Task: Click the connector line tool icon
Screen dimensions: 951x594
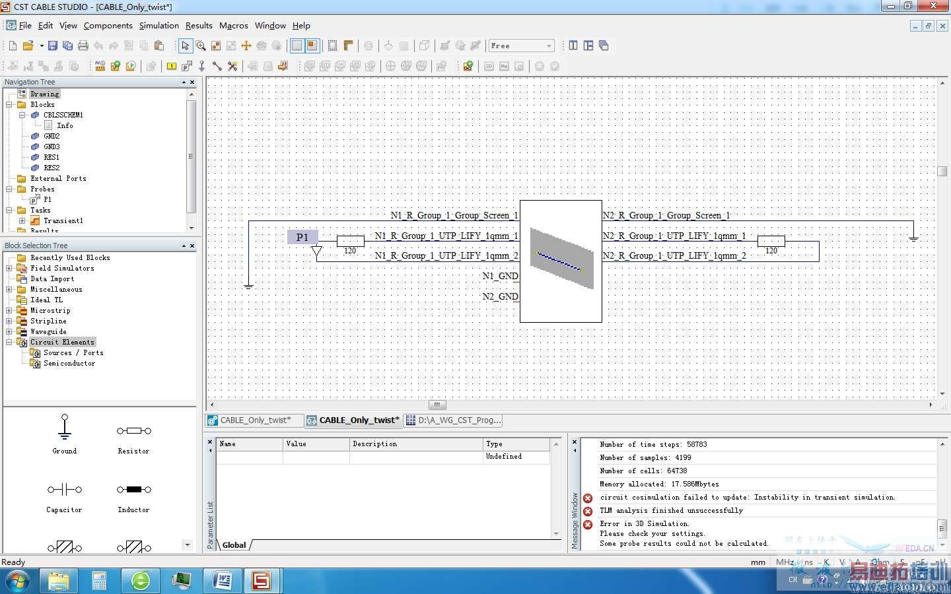Action: tap(217, 66)
